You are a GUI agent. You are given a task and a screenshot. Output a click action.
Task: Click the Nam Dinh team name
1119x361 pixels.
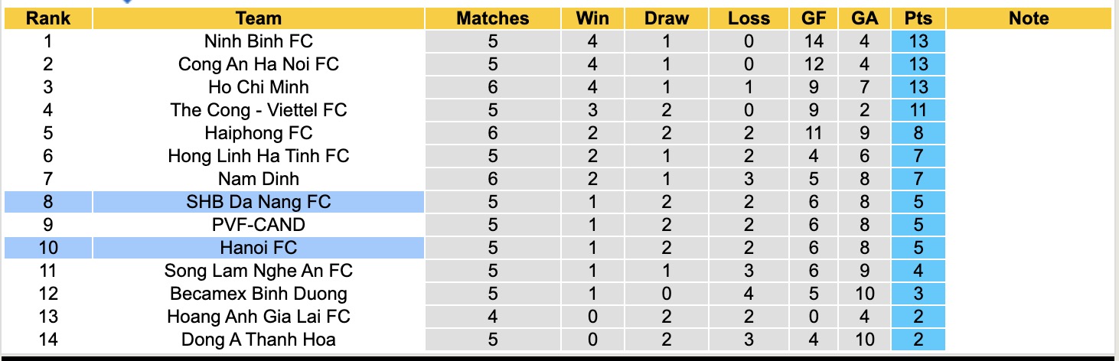(259, 179)
